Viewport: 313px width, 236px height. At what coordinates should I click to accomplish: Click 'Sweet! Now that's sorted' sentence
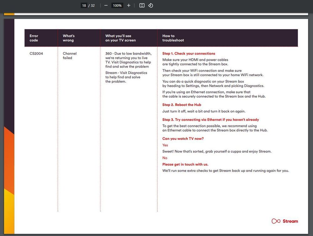click(217, 151)
